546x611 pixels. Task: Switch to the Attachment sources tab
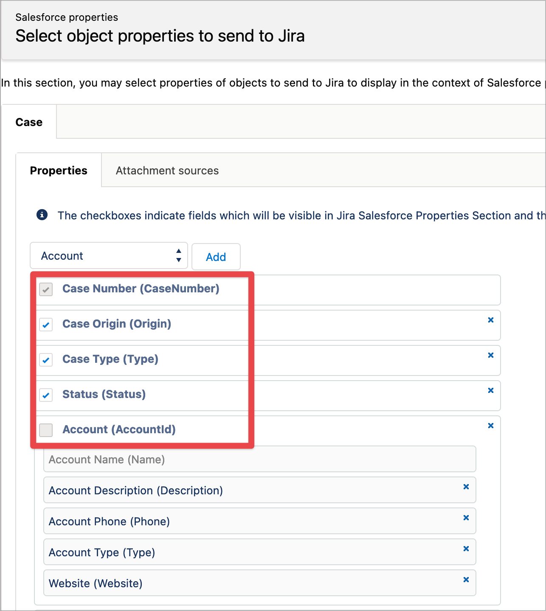pyautogui.click(x=167, y=171)
